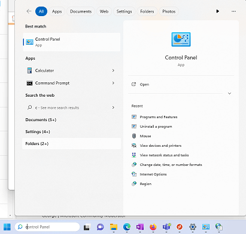Expand the web search result chevron

(x=113, y=107)
